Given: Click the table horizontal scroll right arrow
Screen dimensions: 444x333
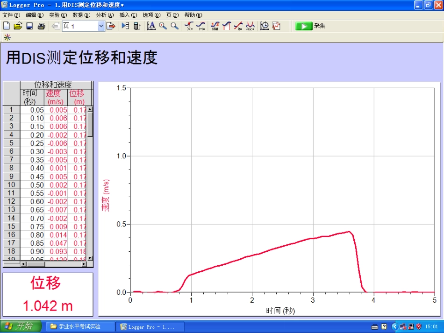Looking at the screenshot, I should 84,264.
